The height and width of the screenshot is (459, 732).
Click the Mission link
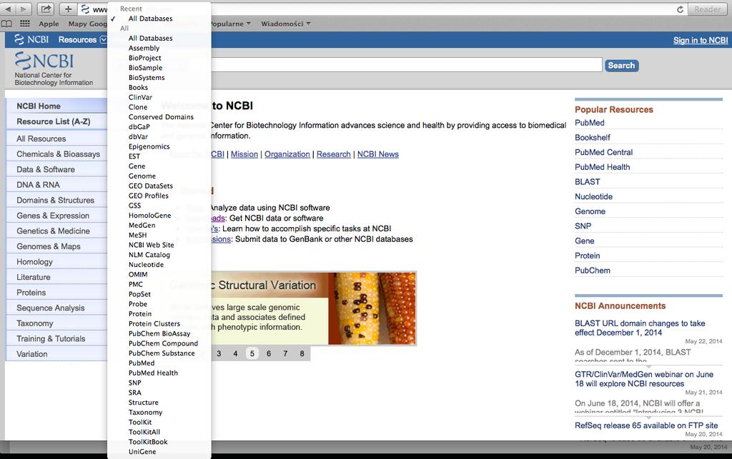[x=244, y=154]
